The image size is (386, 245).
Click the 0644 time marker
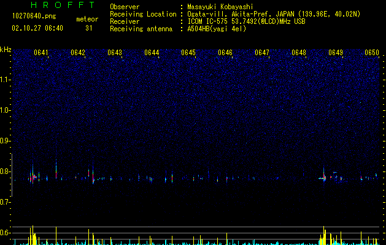click(152, 53)
